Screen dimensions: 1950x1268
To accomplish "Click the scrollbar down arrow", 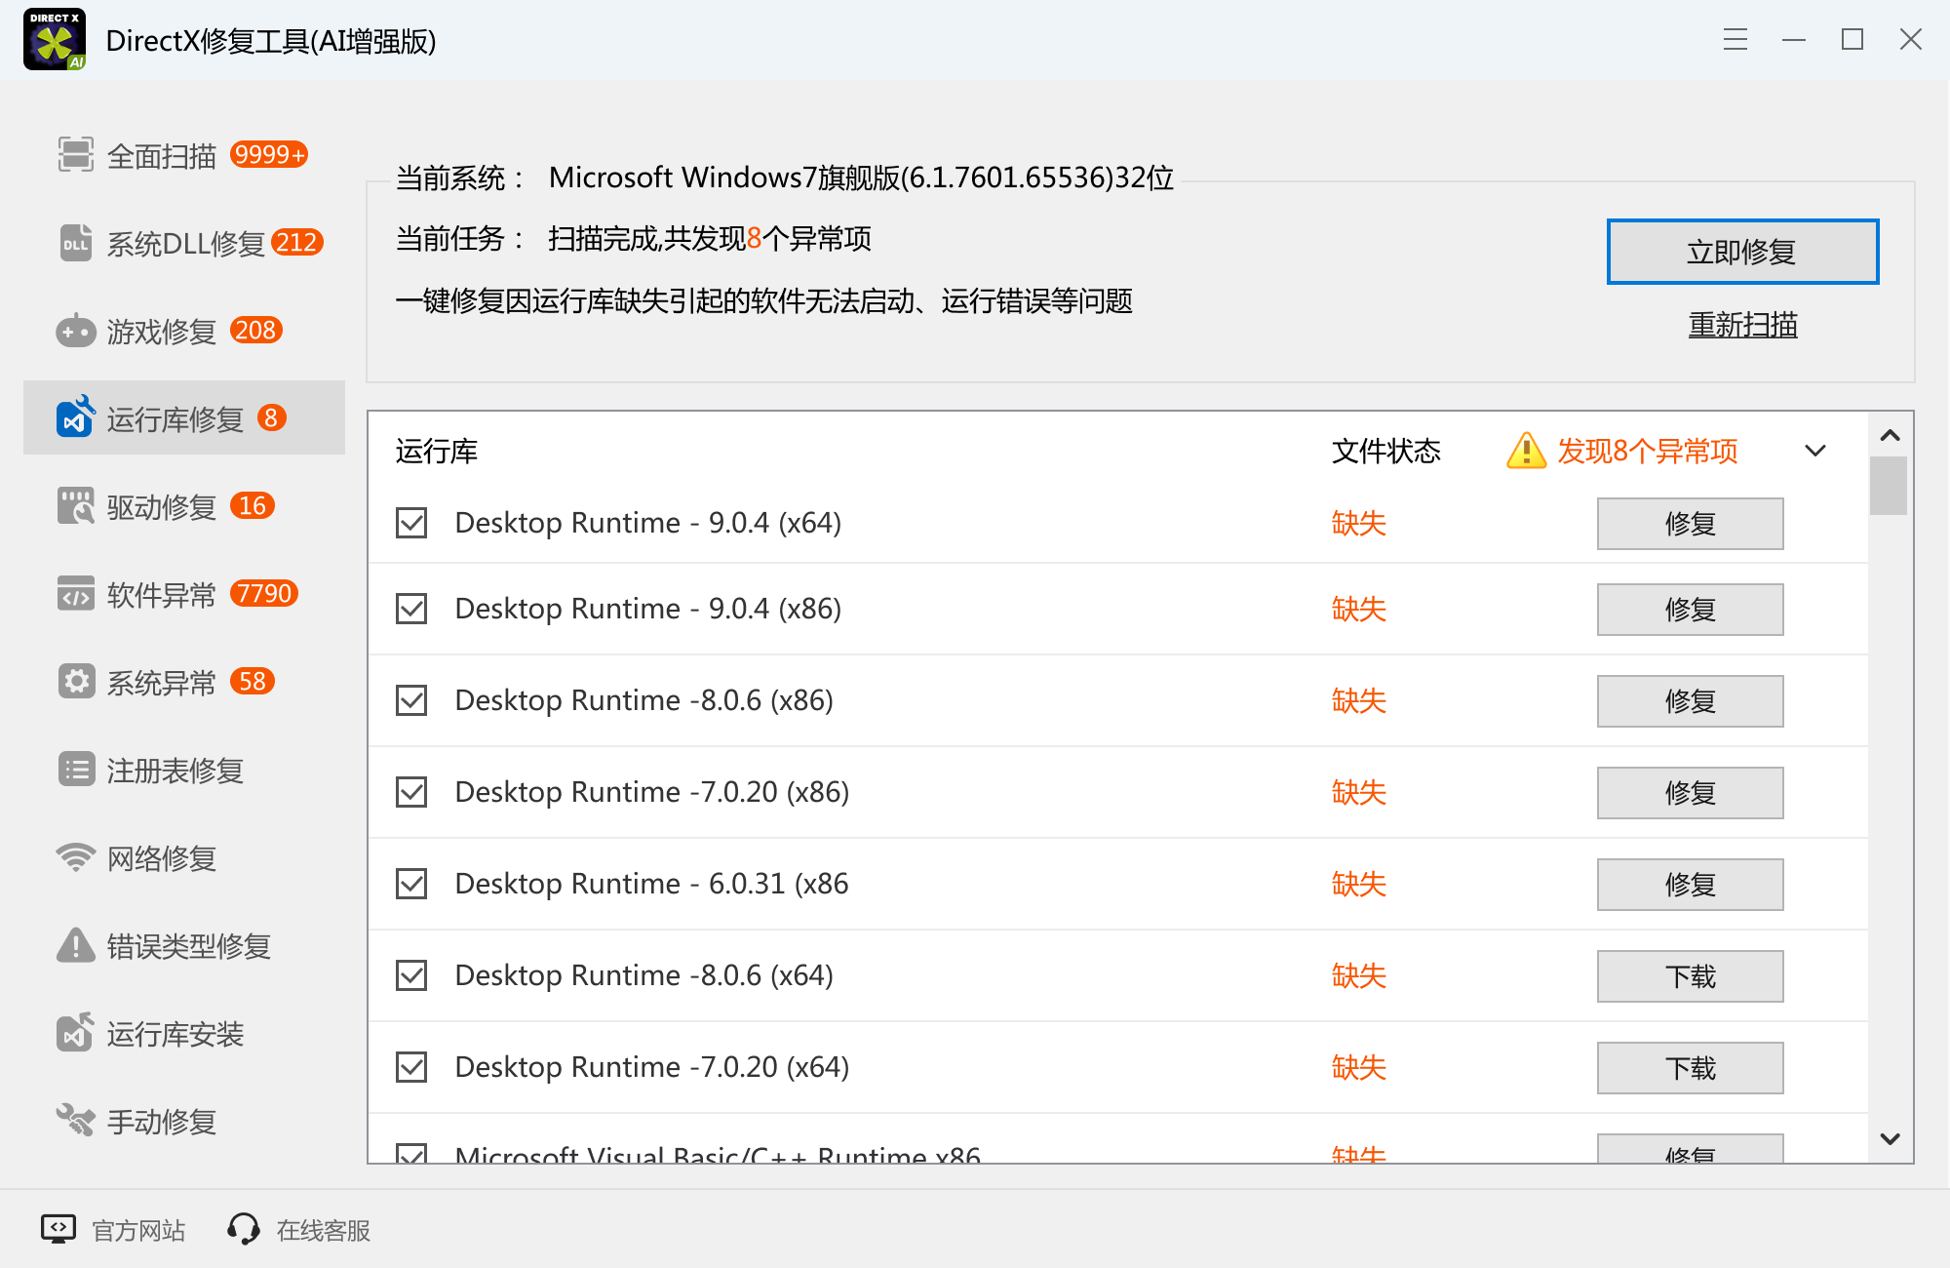I will (1890, 1138).
